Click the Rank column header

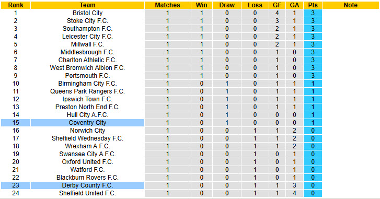pyautogui.click(x=16, y=5)
